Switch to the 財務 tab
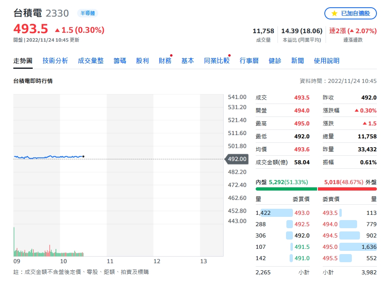Viewport: 389px width, 282px height. click(x=165, y=61)
